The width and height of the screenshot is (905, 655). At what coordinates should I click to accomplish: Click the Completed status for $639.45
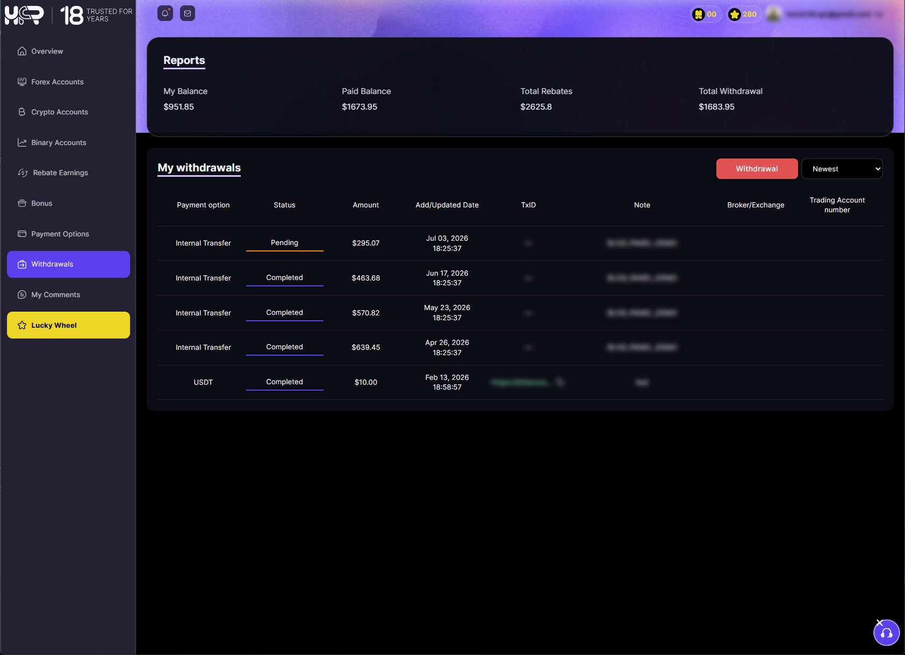[x=284, y=347]
